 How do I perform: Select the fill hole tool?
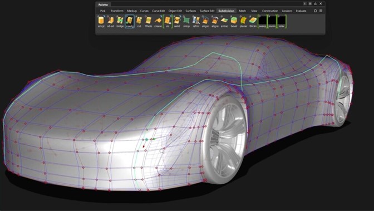tap(149, 22)
